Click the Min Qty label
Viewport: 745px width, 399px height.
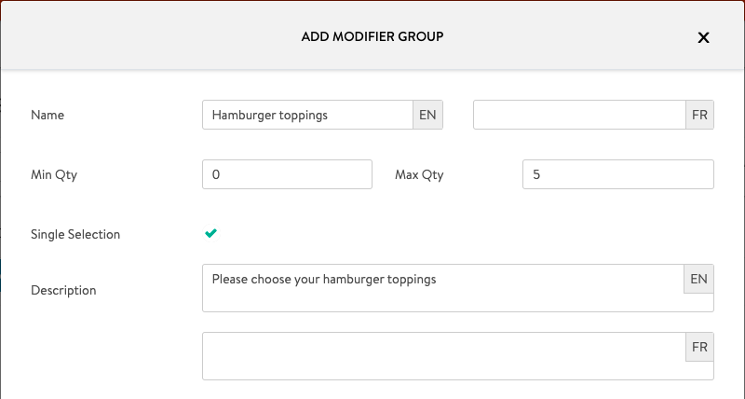(53, 174)
